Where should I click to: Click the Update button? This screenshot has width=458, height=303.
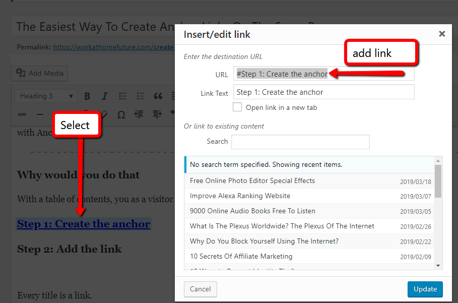click(x=425, y=289)
